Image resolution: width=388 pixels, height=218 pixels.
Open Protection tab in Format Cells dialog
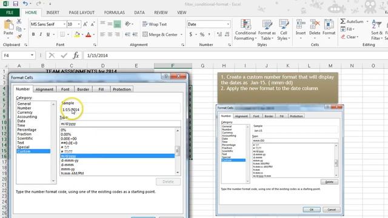(x=121, y=89)
